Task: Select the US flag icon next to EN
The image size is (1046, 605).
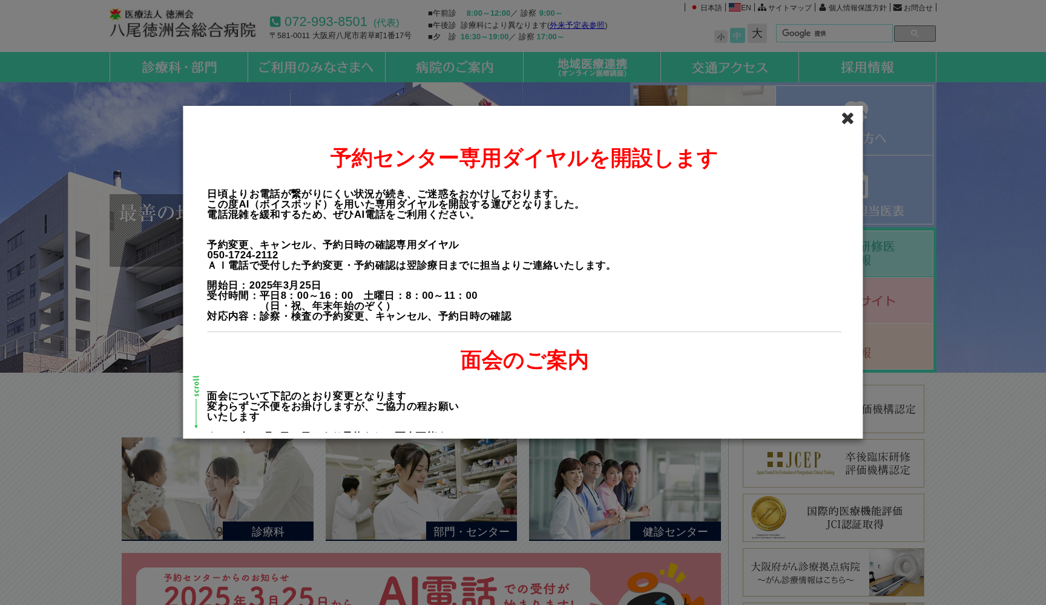Action: click(734, 8)
